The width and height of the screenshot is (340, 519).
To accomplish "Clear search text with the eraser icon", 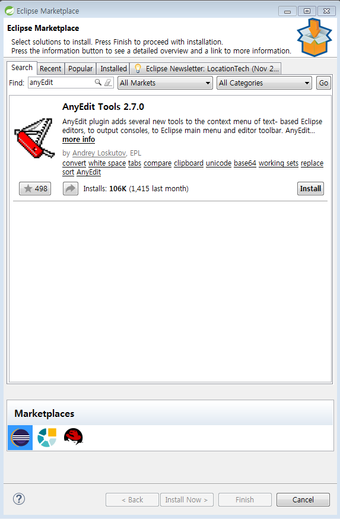I will coord(108,83).
